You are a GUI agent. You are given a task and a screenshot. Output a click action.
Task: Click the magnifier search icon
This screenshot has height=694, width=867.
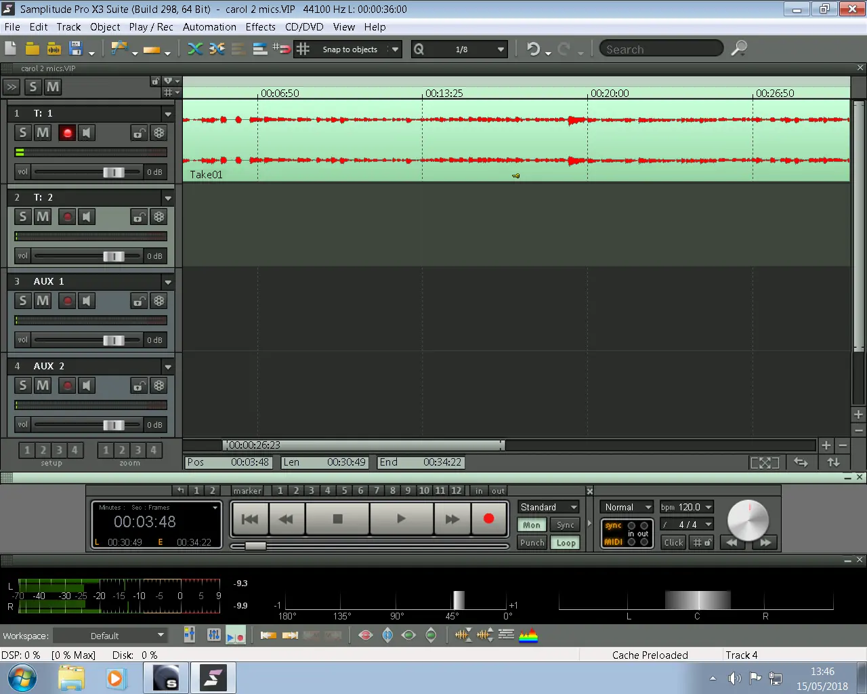pyautogui.click(x=739, y=49)
